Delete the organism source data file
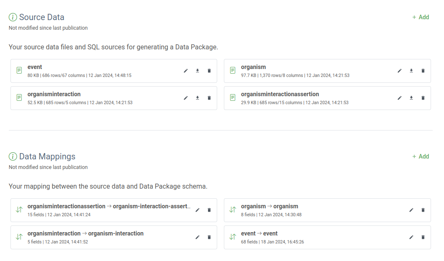The image size is (444, 261). click(423, 71)
